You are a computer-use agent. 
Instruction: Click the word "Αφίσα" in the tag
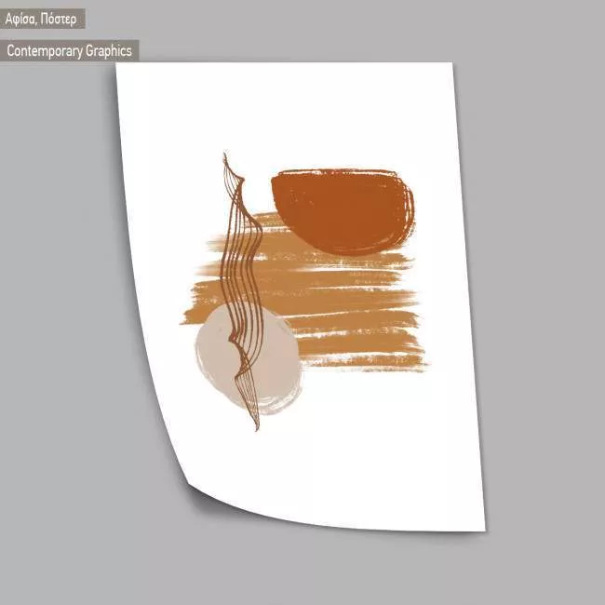tap(22, 19)
